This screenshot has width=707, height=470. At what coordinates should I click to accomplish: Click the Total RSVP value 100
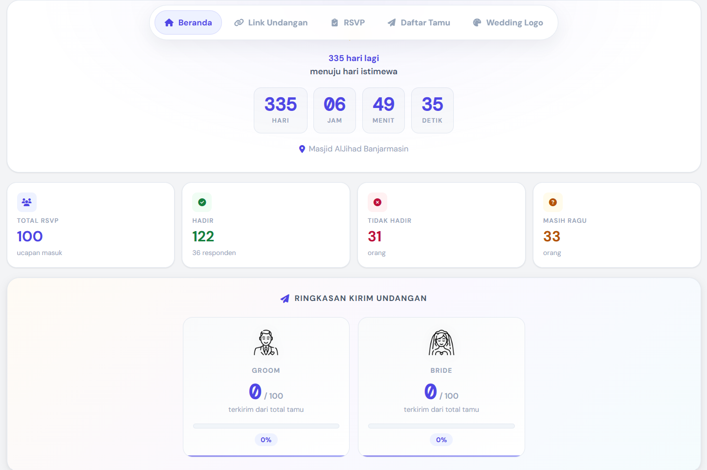30,236
